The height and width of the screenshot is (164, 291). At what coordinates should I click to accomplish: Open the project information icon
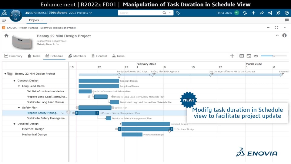(x=284, y=36)
